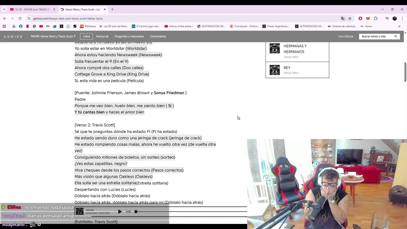Open the MetaMask fox extension
This screenshot has height=229, width=407.
tap(368, 18)
